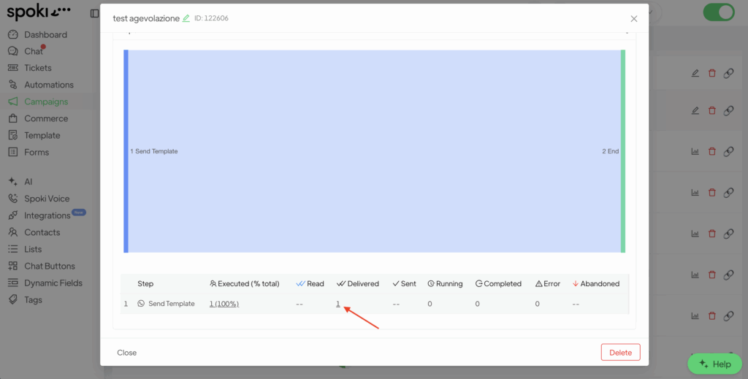Click the Executed 1 (100%) link

(224, 304)
